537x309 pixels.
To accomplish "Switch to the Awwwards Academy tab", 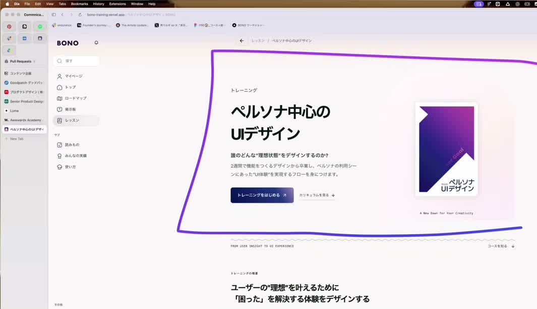I will 25,120.
